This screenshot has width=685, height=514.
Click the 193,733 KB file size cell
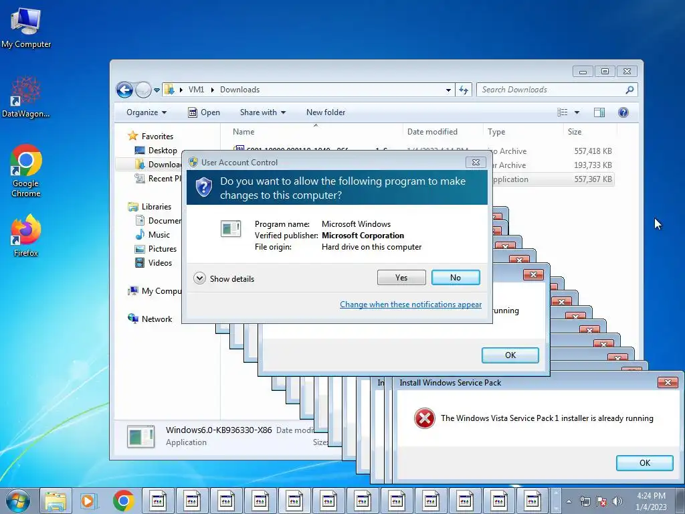pyautogui.click(x=593, y=165)
